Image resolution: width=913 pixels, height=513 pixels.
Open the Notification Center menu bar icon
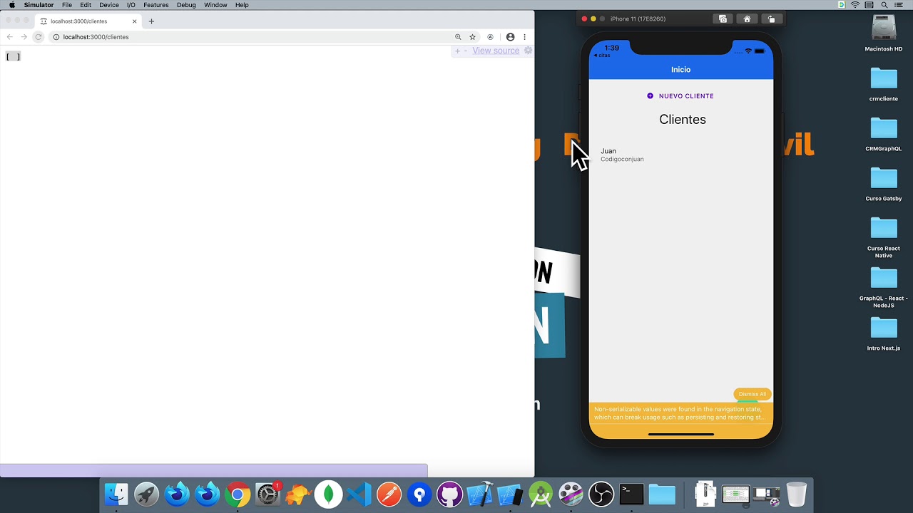click(x=899, y=5)
